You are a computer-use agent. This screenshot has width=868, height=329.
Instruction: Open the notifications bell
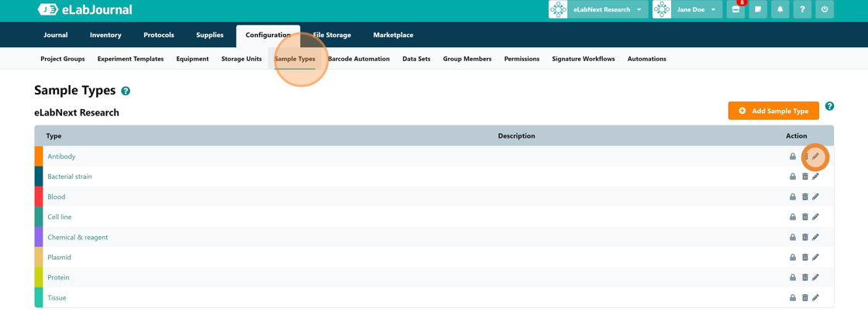point(780,9)
